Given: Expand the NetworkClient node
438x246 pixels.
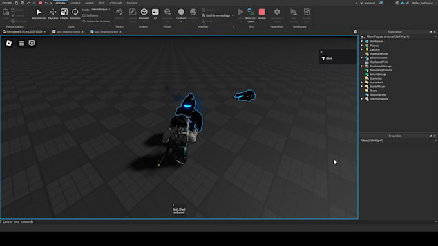Looking at the screenshot, I should click(362, 58).
